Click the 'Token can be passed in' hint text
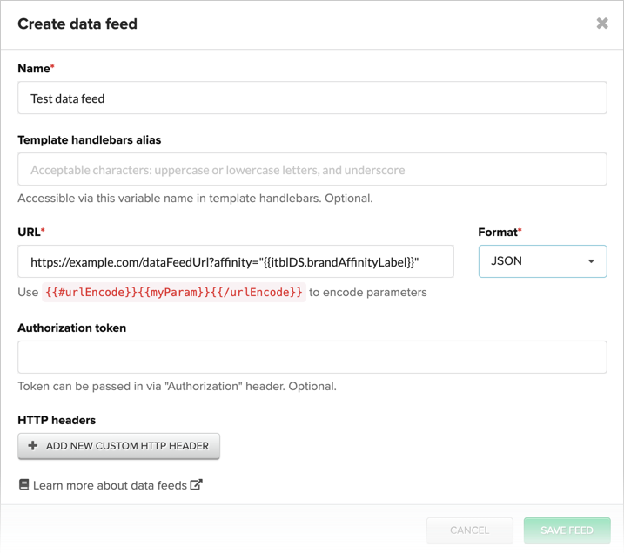Viewport: 624px width, 554px height. pos(177,387)
